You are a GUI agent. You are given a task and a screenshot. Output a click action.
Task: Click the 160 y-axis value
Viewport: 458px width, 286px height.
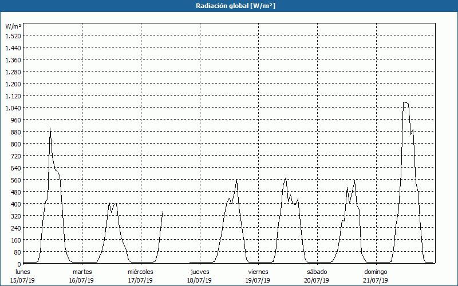16,240
